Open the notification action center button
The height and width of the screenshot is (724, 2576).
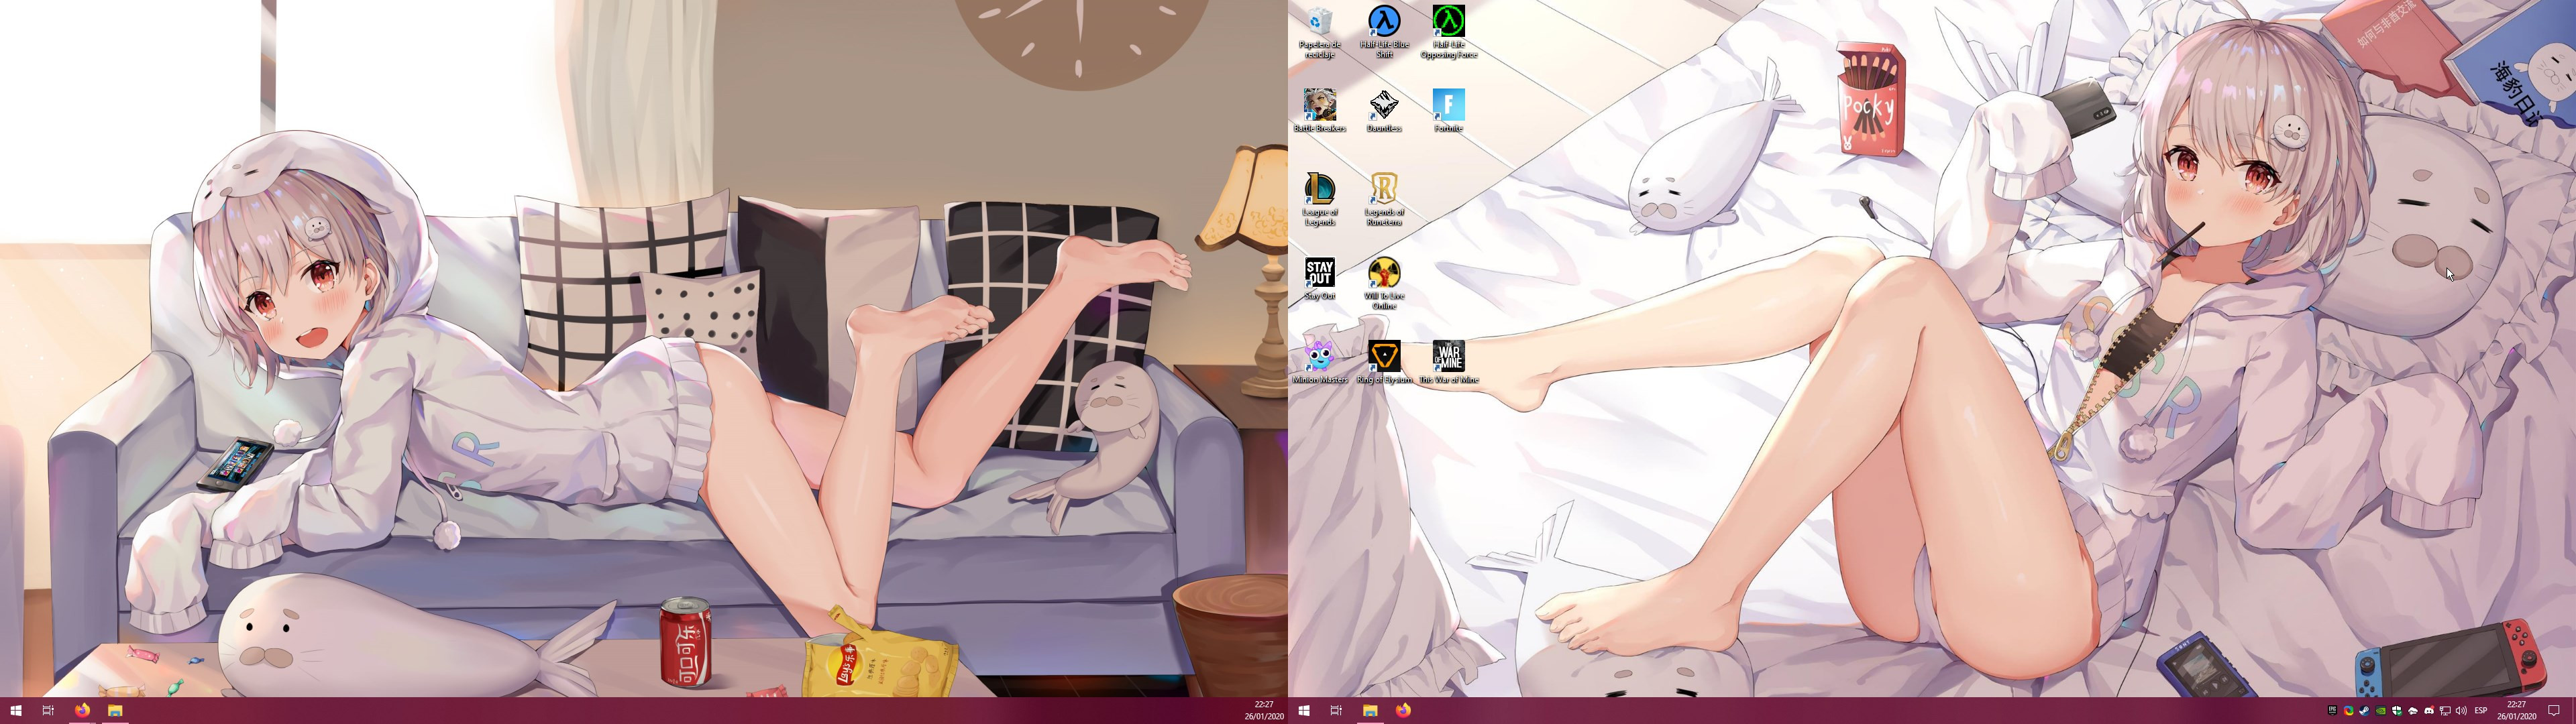click(x=2554, y=711)
